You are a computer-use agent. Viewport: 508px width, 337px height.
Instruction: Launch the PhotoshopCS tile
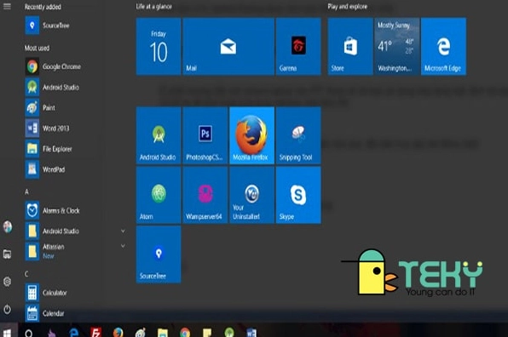(205, 135)
